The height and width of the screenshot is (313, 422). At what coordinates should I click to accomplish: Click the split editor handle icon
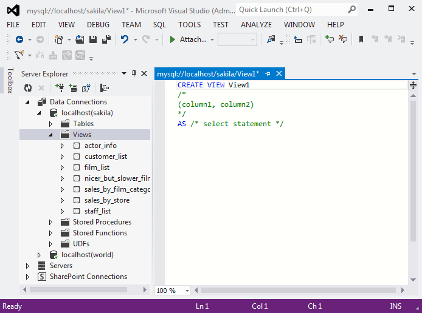tap(413, 86)
